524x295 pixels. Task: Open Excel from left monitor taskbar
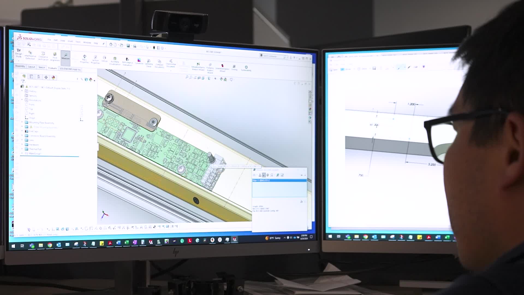click(x=126, y=243)
